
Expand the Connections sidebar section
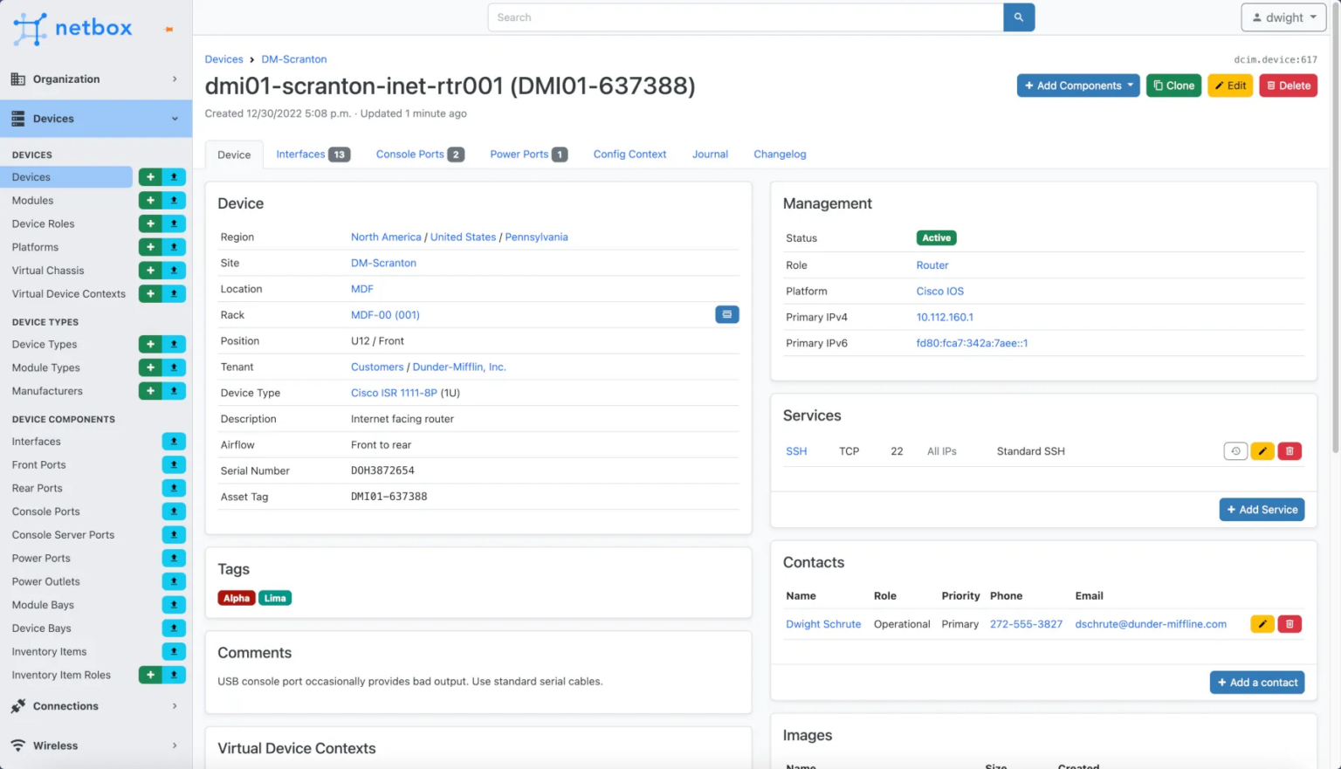click(x=96, y=705)
